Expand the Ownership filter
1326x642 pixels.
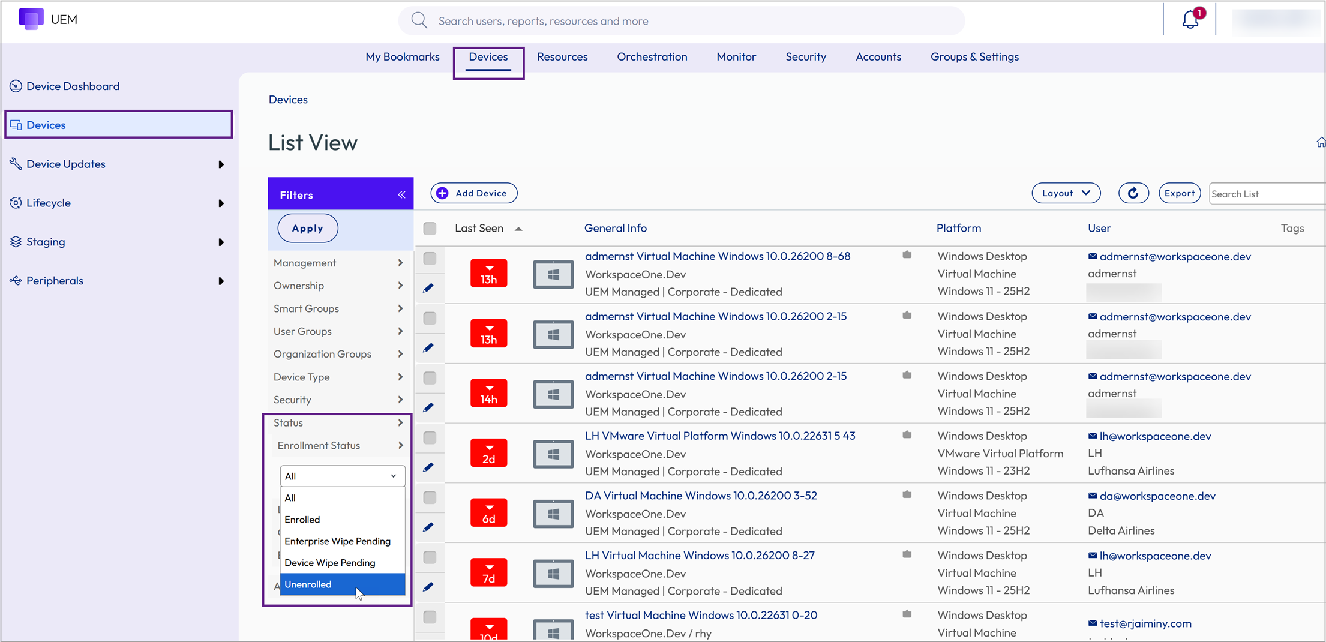(339, 286)
